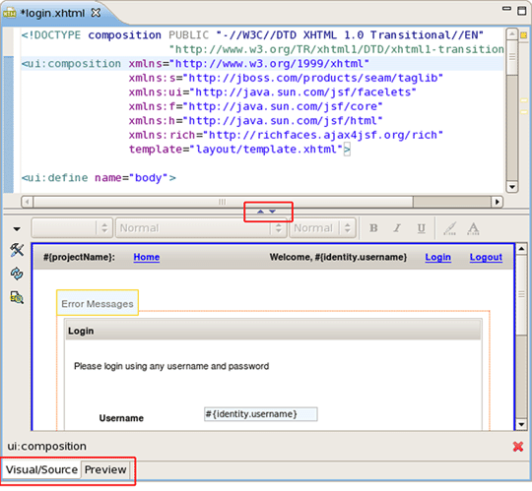Click the Home link in preview
The height and width of the screenshot is (491, 532).
[x=146, y=257]
